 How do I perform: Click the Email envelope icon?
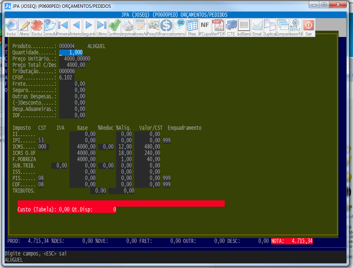point(257,28)
